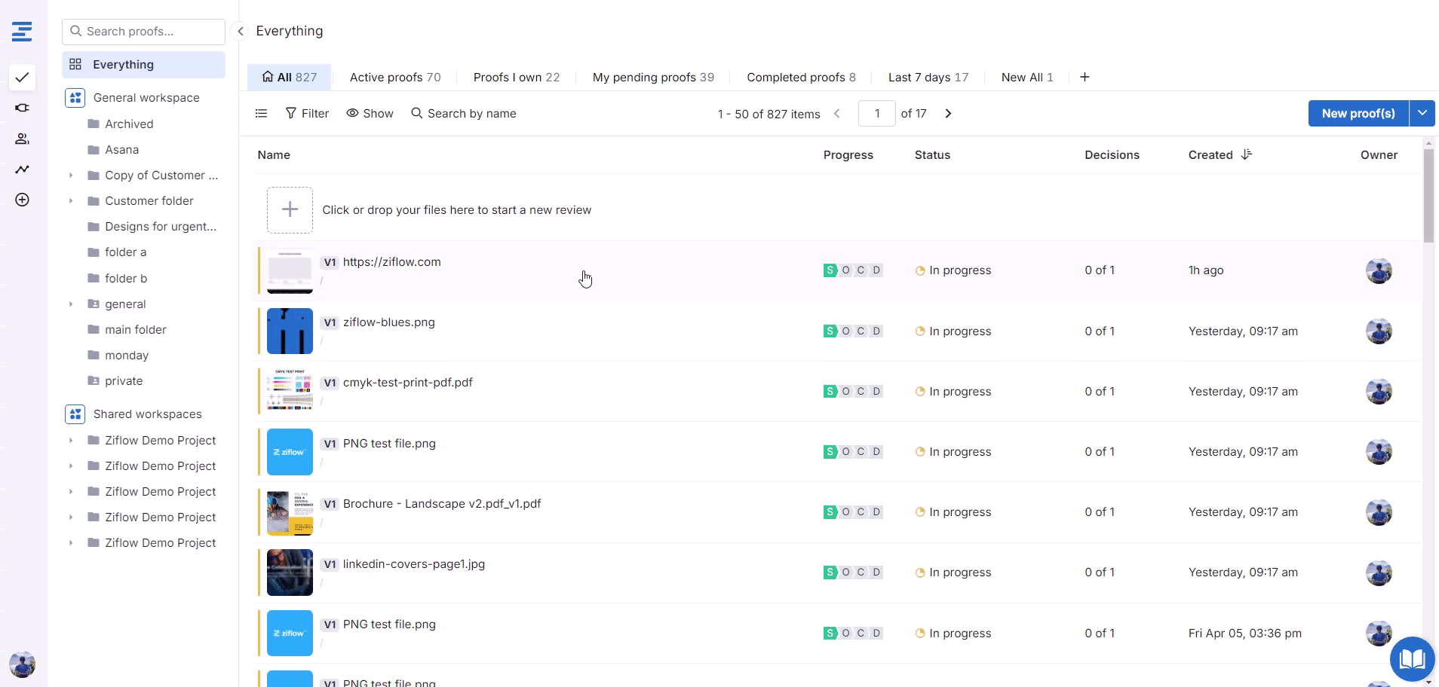Open the analytics chart icon in sidebar
The height and width of the screenshot is (687, 1439).
click(22, 169)
